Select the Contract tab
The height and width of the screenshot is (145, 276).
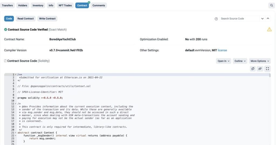(x=82, y=5)
